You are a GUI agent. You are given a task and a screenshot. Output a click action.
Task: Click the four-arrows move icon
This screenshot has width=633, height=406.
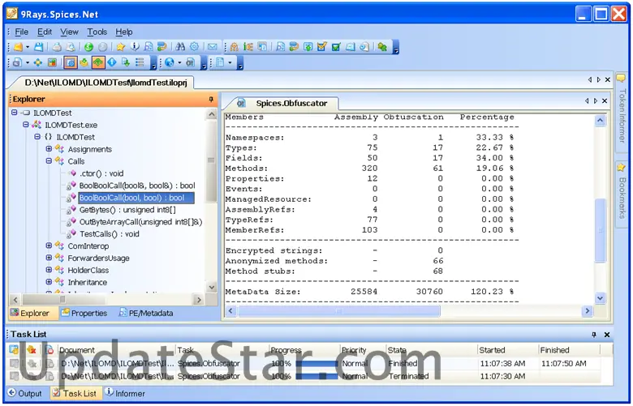pyautogui.click(x=38, y=62)
